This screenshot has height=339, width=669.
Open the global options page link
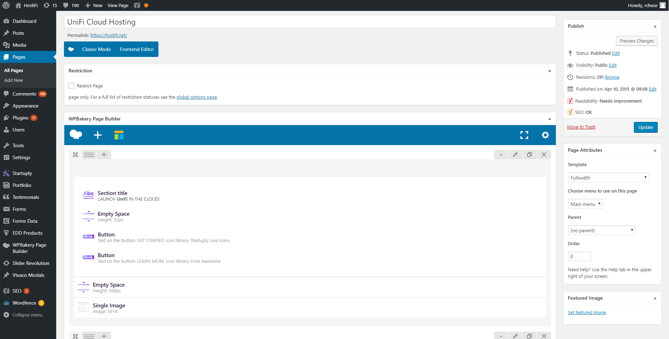click(x=196, y=97)
